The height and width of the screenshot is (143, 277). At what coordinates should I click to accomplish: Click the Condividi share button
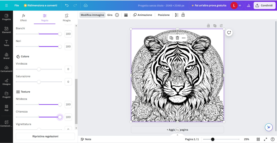(x=264, y=5)
